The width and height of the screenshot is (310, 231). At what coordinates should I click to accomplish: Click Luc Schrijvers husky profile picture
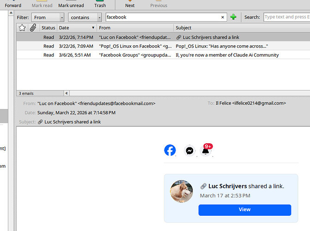pyautogui.click(x=182, y=191)
